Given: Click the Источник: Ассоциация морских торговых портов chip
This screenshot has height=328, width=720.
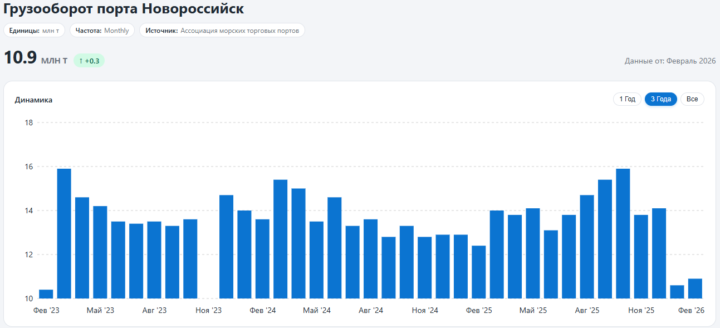Looking at the screenshot, I should [222, 31].
